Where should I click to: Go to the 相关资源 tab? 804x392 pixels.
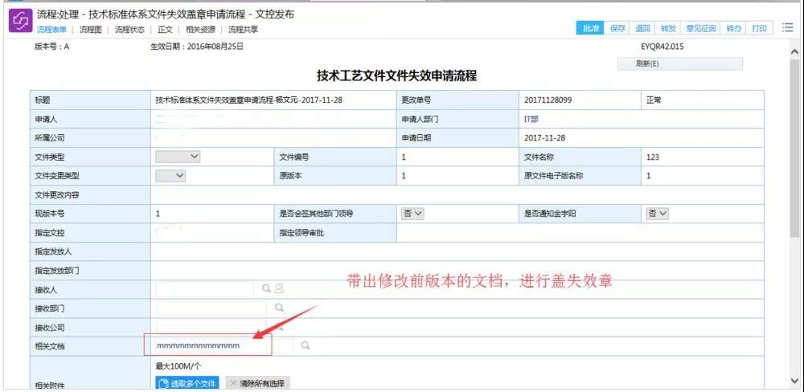pyautogui.click(x=200, y=30)
